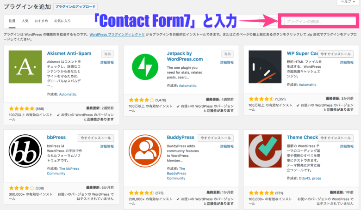Switch to the 人気 tab
The width and height of the screenshot is (361, 210).
25,21
